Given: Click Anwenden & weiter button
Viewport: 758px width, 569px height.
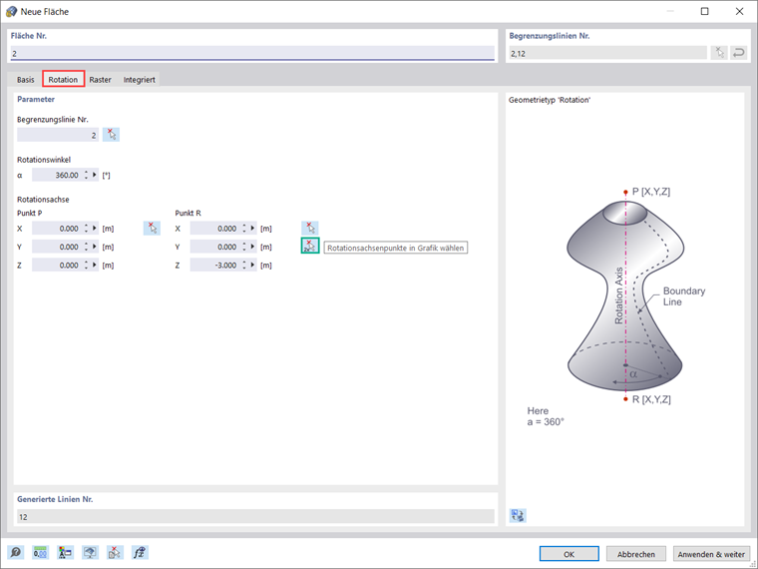Looking at the screenshot, I should (x=711, y=554).
